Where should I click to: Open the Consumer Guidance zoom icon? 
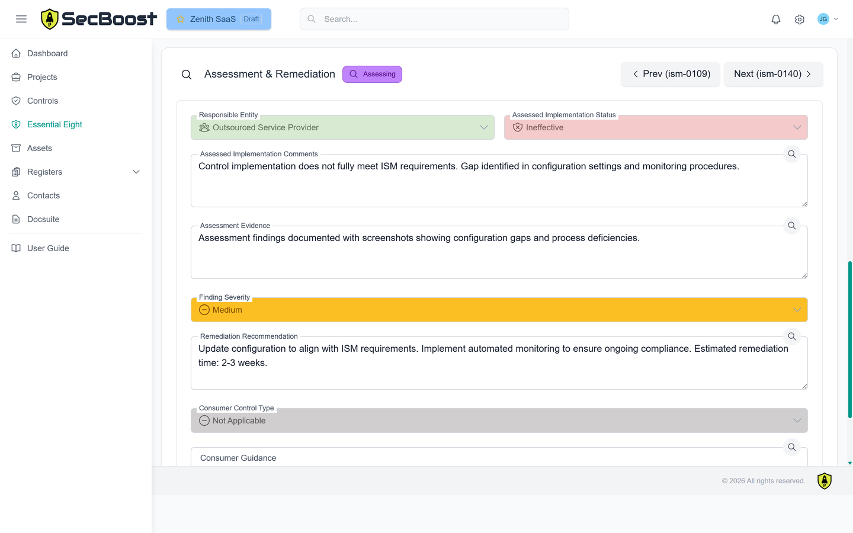click(x=791, y=447)
